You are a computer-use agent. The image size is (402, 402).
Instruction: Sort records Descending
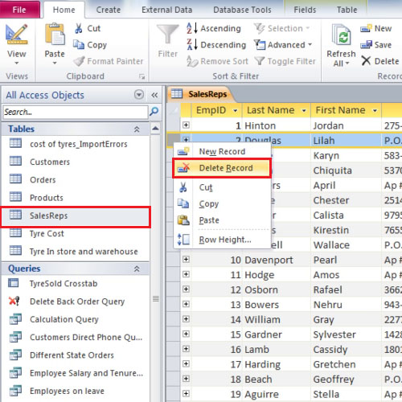pyautogui.click(x=216, y=45)
